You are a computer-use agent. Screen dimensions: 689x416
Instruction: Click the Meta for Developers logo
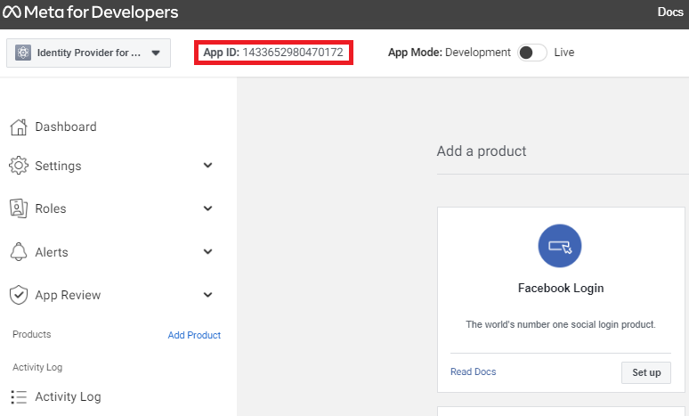(91, 12)
